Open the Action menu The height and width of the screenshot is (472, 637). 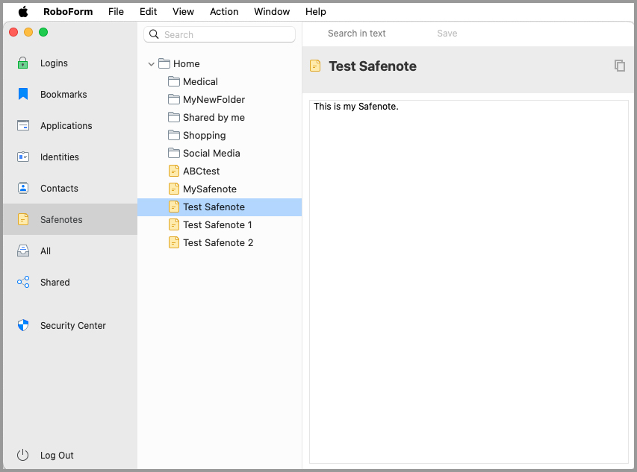point(224,12)
